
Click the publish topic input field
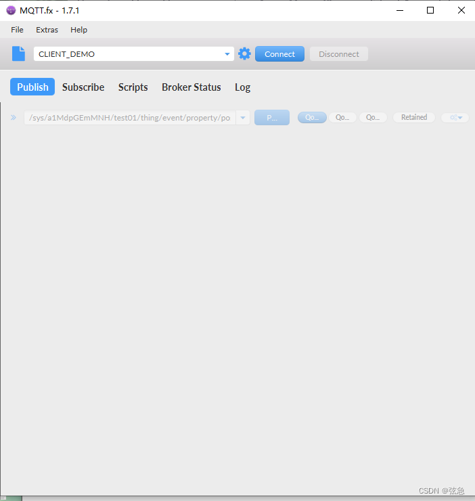[130, 118]
